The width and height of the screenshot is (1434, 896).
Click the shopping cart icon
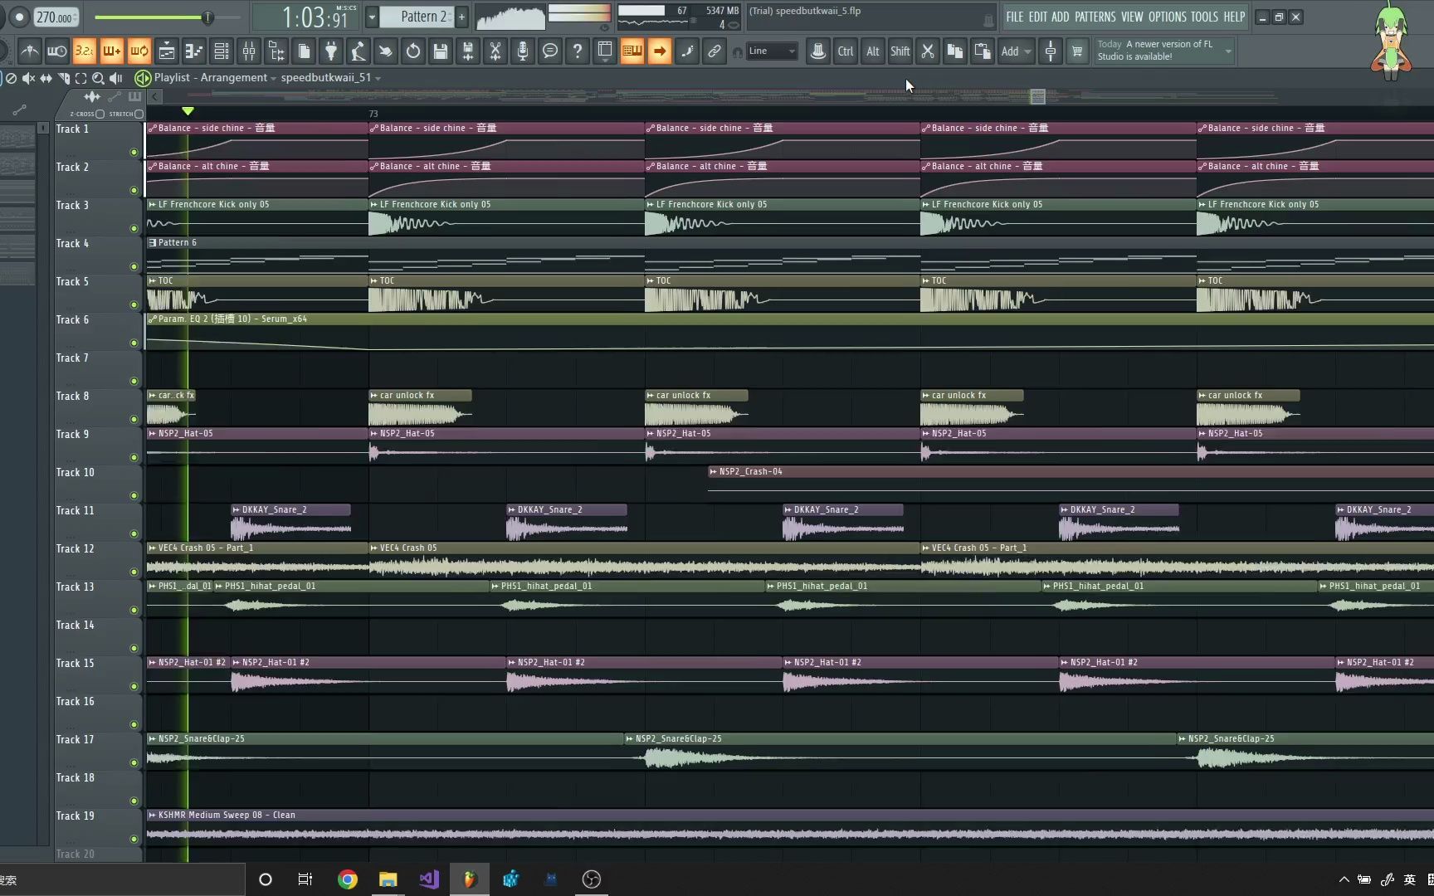click(x=1077, y=51)
